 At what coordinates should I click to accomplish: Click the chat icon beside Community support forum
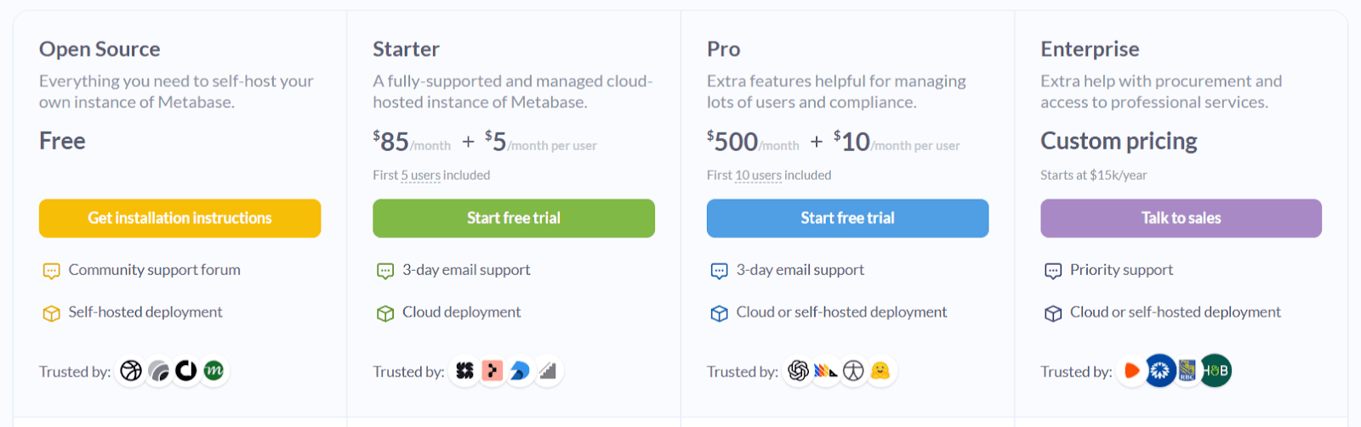click(51, 271)
